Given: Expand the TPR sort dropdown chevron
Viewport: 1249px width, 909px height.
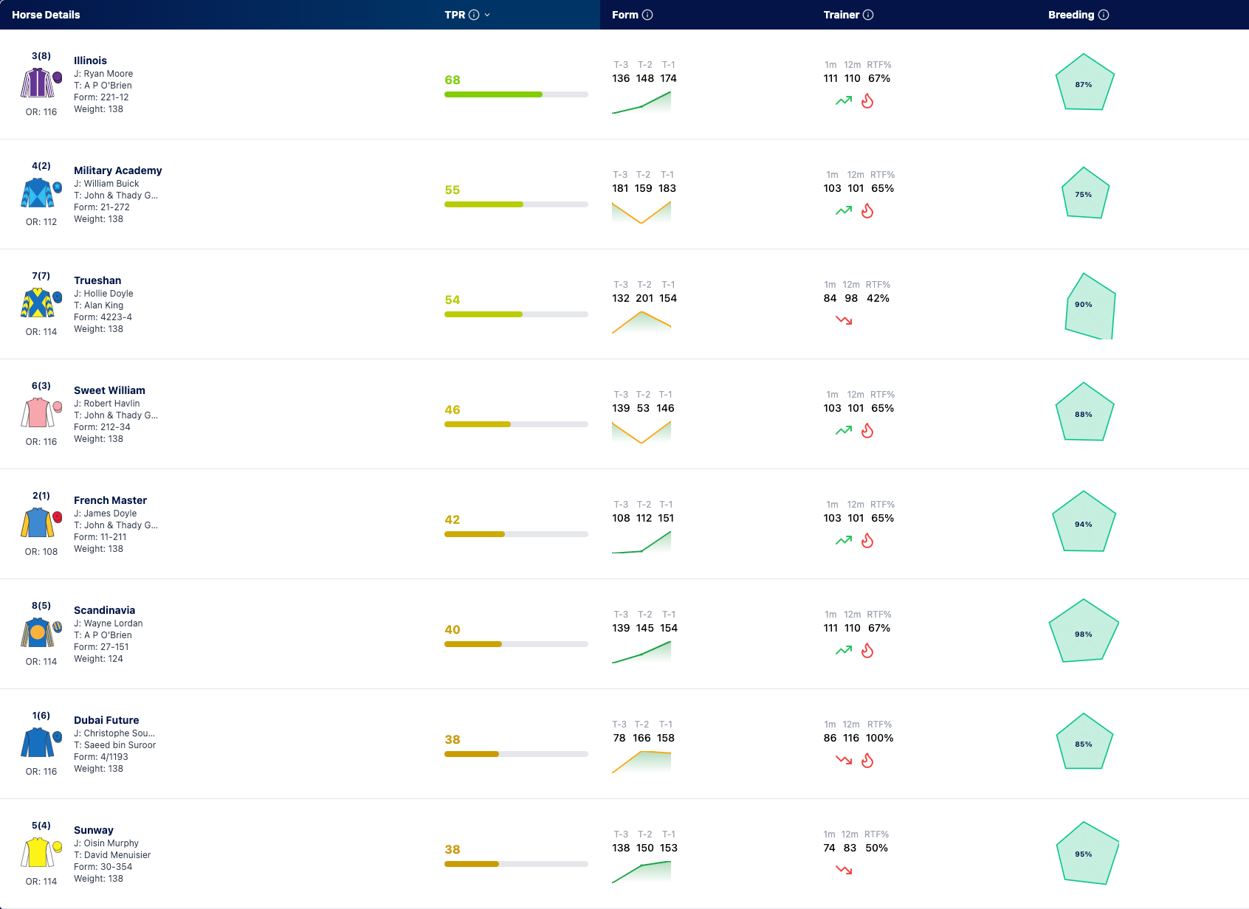Looking at the screenshot, I should click(x=487, y=15).
